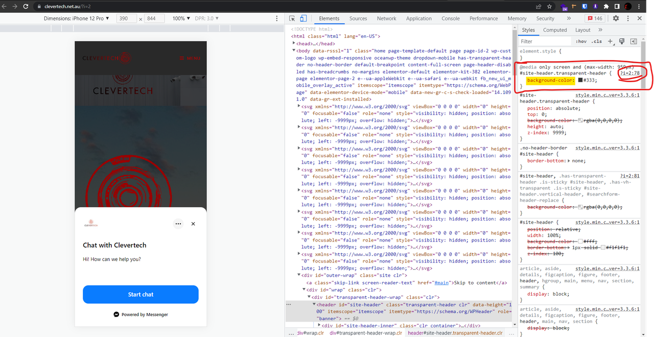Toggle computed styles sidebar icon
The width and height of the screenshot is (654, 337).
pyautogui.click(x=634, y=41)
